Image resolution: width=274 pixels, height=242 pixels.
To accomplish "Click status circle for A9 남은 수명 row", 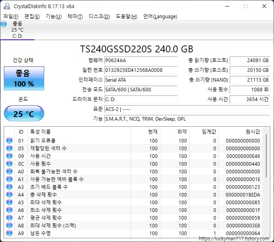I will click(9, 233).
